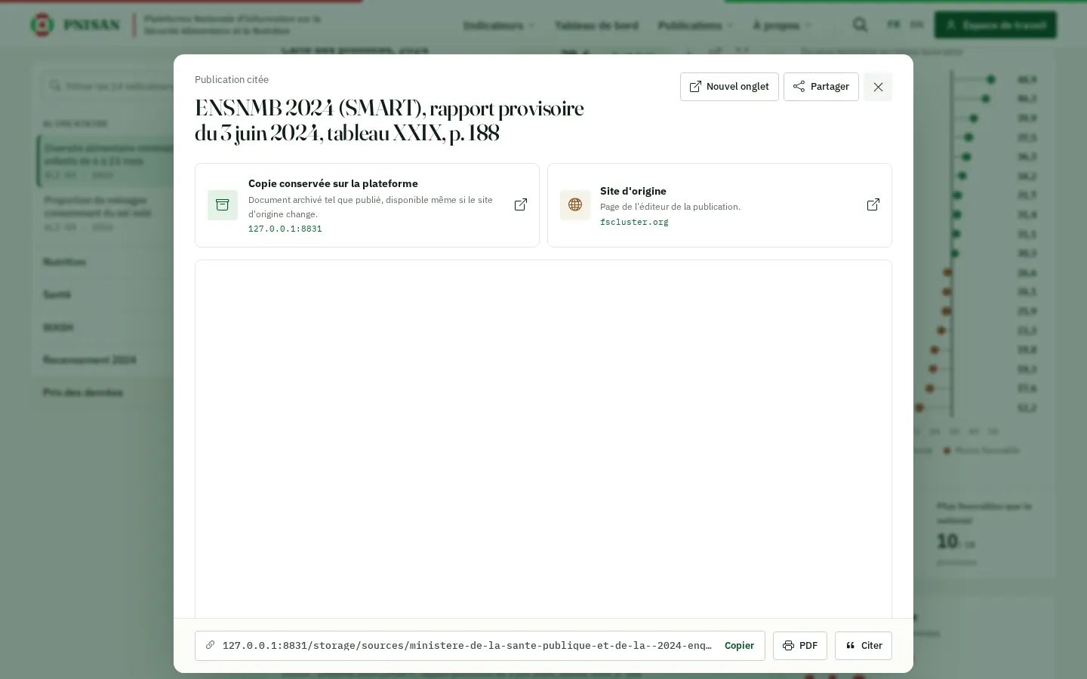The height and width of the screenshot is (679, 1087).
Task: Close the Publication citée dialog
Action: pos(878,87)
